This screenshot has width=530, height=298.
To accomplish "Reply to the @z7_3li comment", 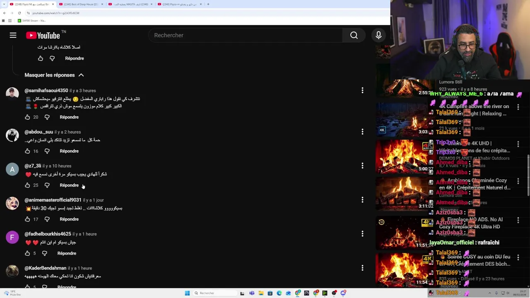I will click(69, 185).
